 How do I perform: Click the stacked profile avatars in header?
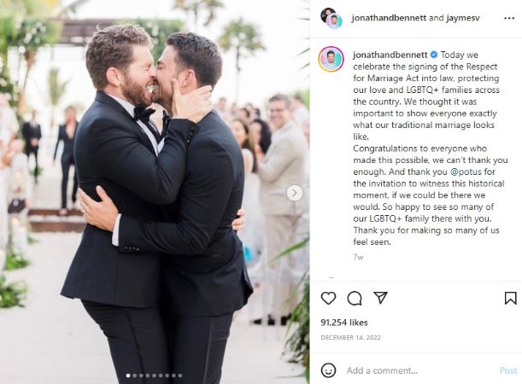pos(331,18)
